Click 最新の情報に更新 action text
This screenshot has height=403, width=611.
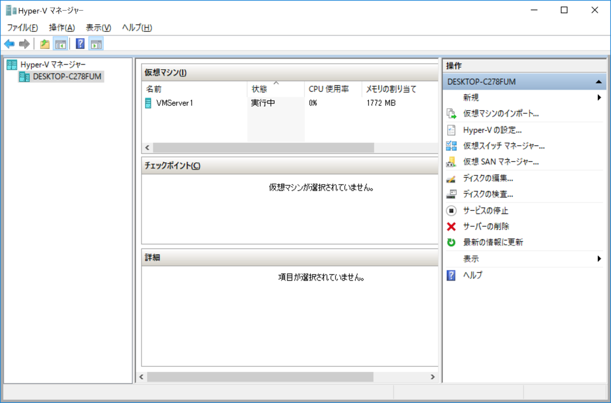click(493, 242)
